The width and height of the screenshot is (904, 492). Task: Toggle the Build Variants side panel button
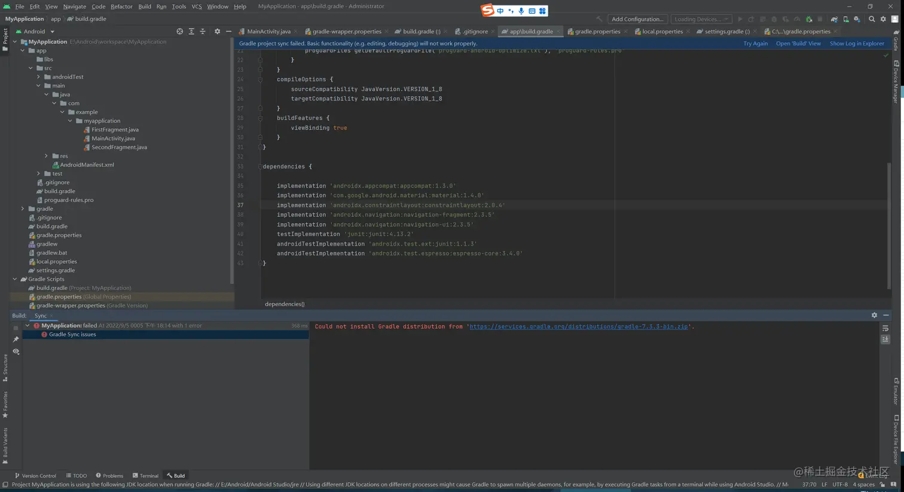pos(5,445)
